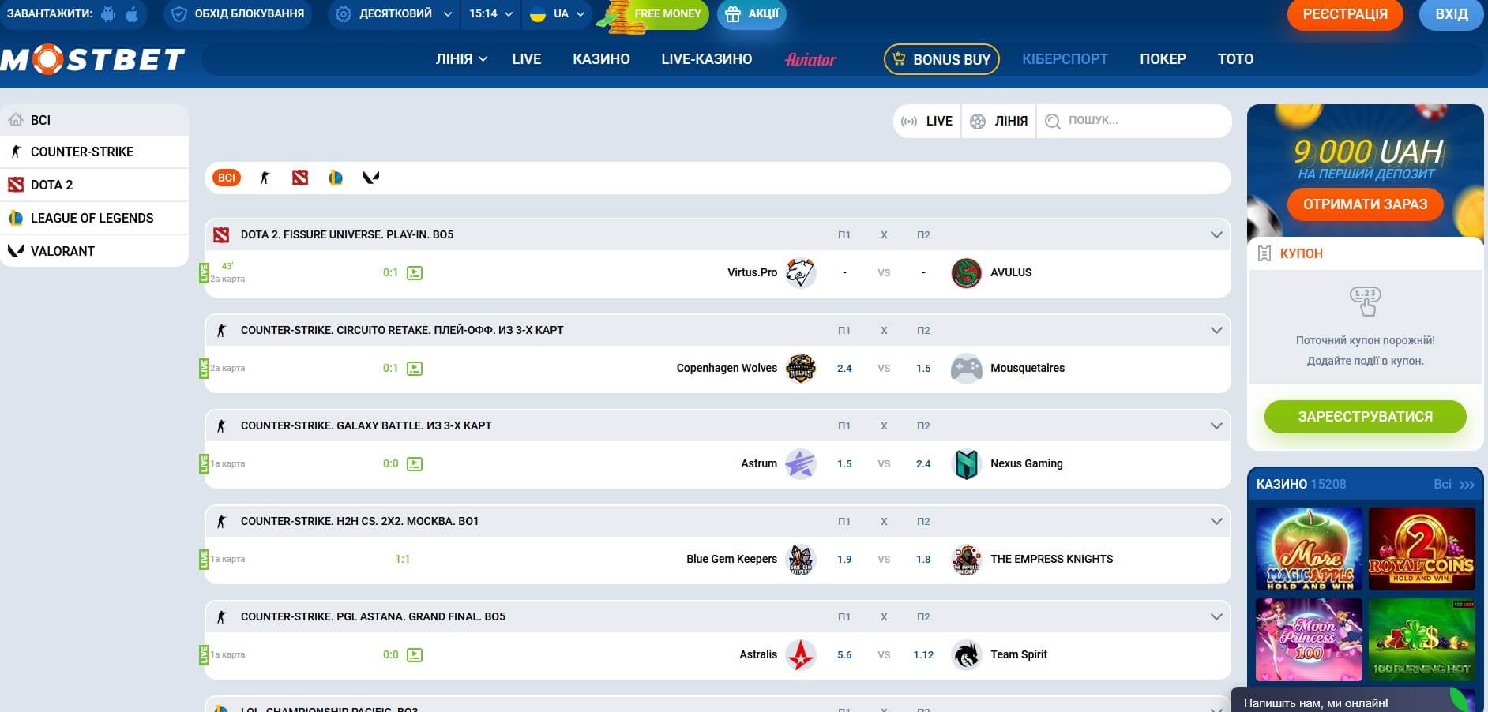Bet on Team Spirit at 1.12
The width and height of the screenshot is (1488, 712).
923,654
